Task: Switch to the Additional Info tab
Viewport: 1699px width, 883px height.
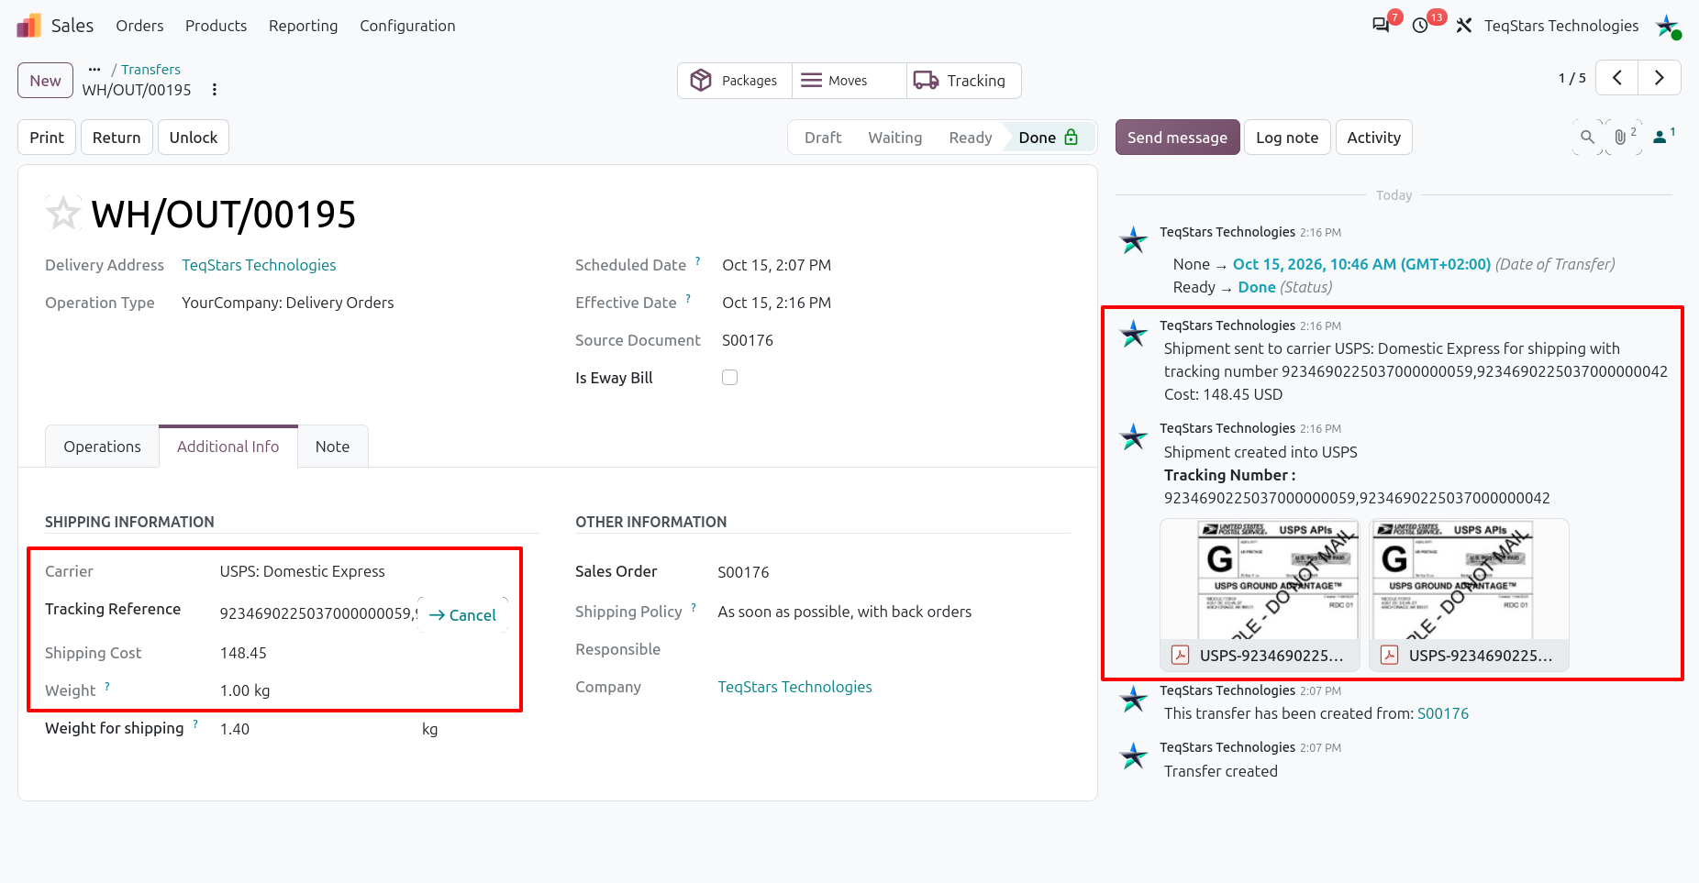Action: pyautogui.click(x=228, y=447)
